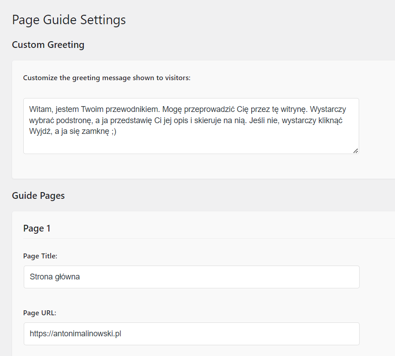The image size is (395, 356).
Task: Click the Page Title input field
Action: (192, 277)
